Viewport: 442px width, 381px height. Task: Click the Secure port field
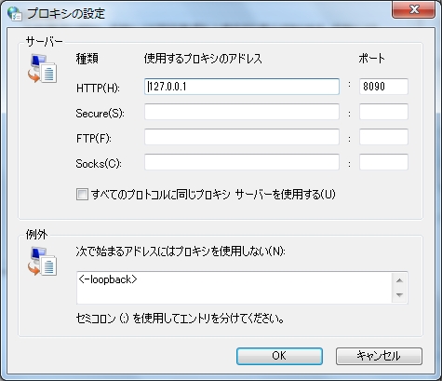tap(383, 112)
